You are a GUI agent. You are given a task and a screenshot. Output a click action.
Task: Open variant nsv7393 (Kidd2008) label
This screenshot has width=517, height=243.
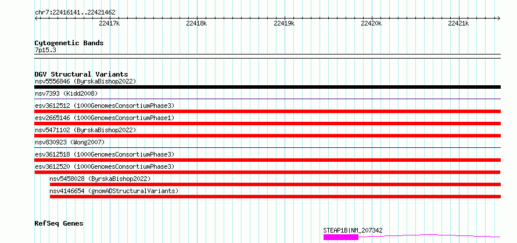pos(66,93)
